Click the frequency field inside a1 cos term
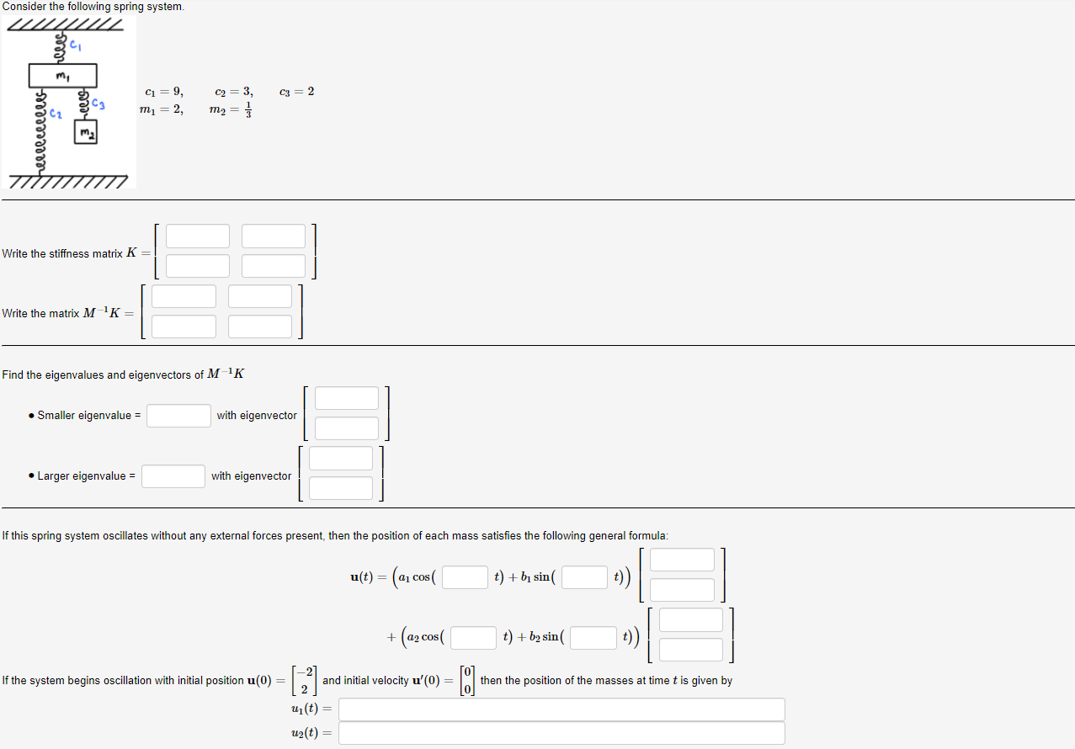The image size is (1075, 749). (464, 576)
